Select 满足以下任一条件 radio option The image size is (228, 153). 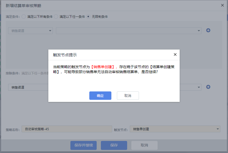[x=56, y=17]
